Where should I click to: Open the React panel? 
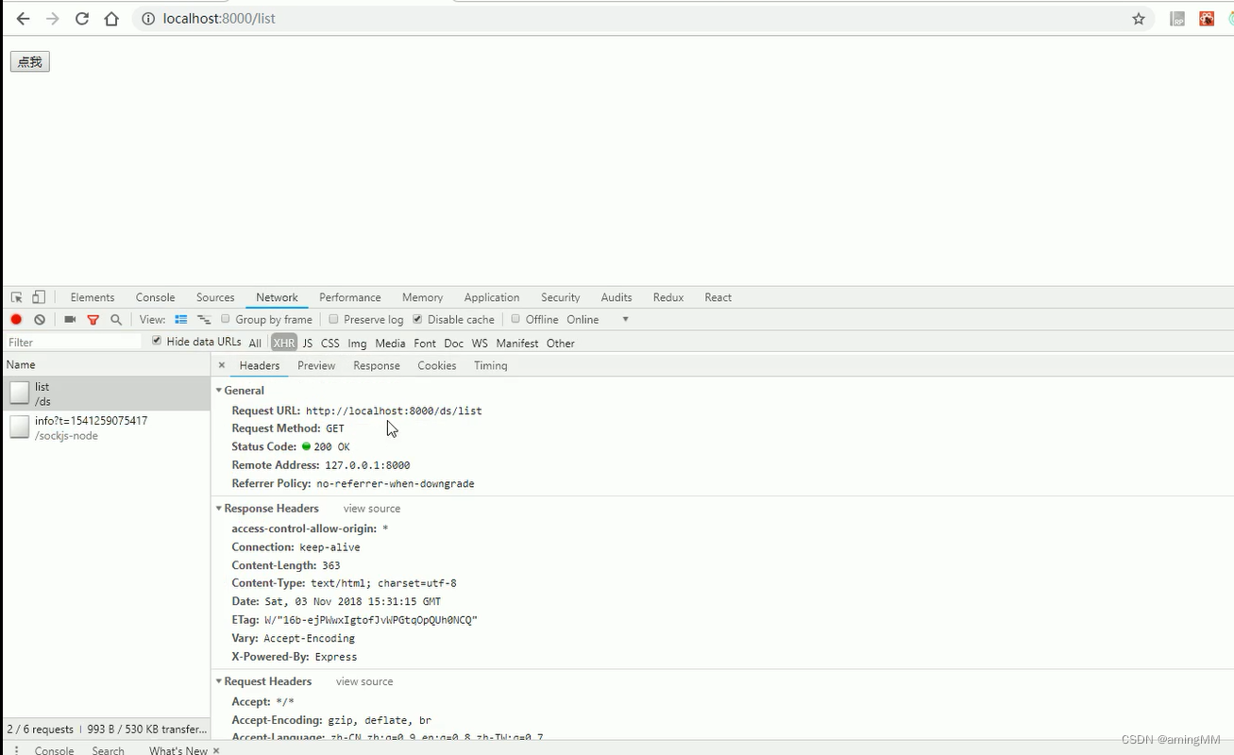[718, 297]
